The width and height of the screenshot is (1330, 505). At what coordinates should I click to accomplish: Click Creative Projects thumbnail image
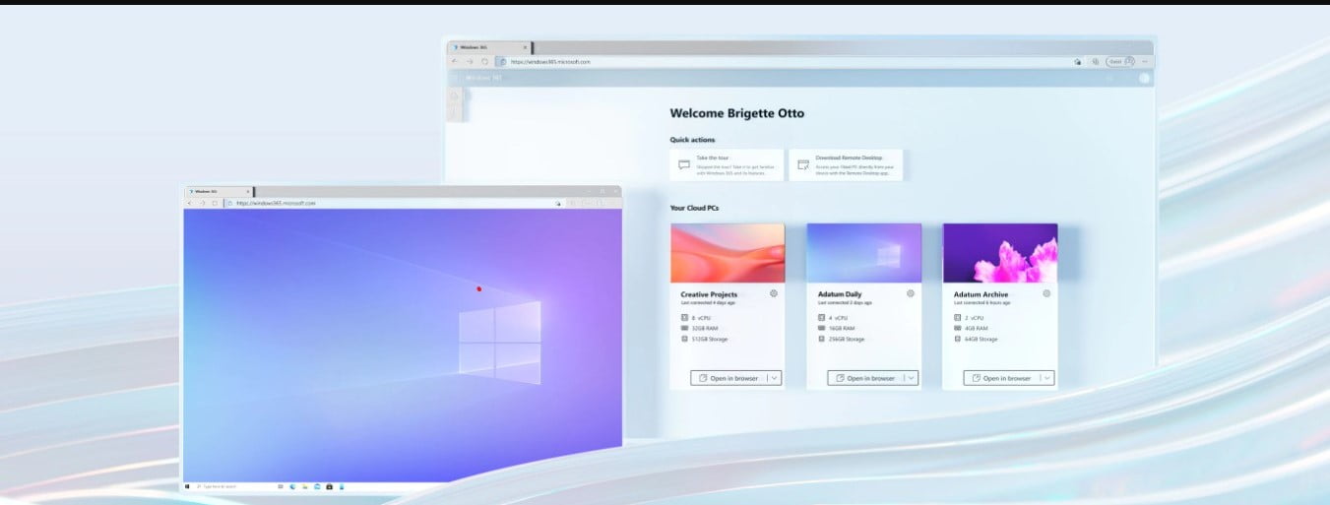click(x=728, y=253)
